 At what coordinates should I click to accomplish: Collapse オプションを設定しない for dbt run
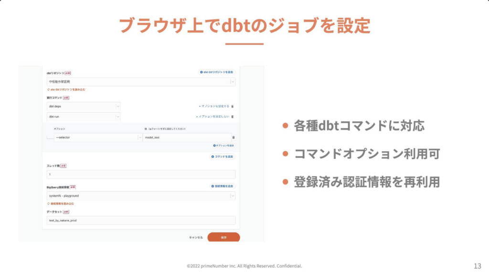coord(213,116)
